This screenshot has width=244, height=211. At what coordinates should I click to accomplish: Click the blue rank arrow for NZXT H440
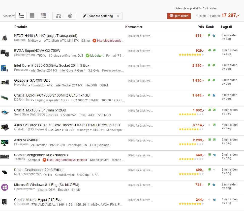(x=214, y=36)
